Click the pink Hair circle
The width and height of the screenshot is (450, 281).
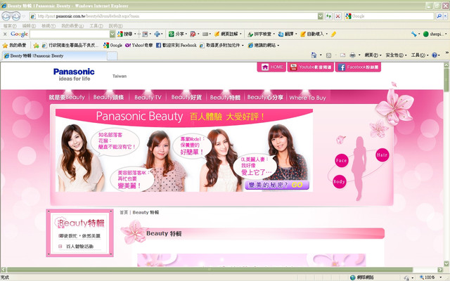pyautogui.click(x=382, y=155)
